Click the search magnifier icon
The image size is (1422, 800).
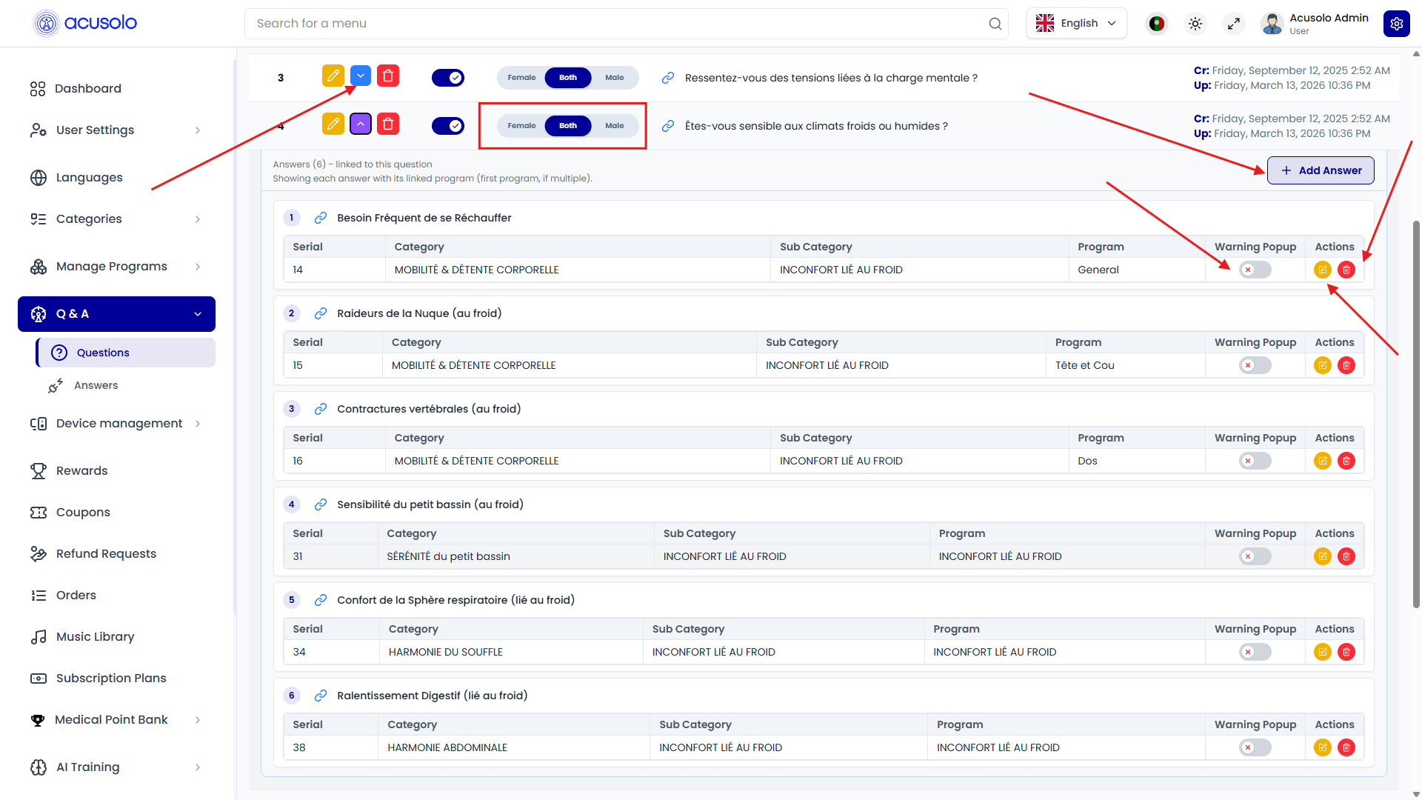995,24
